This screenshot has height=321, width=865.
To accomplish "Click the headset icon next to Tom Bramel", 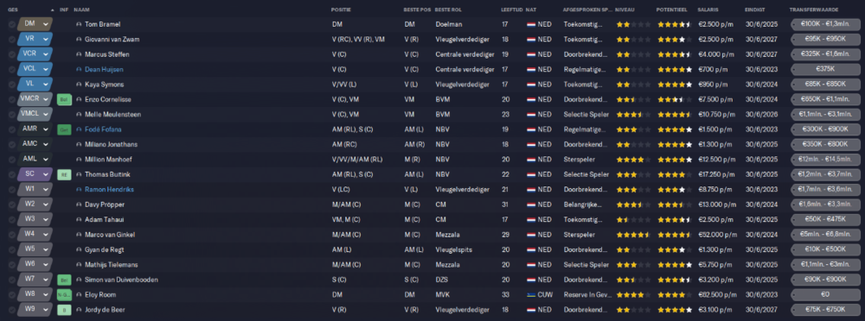I will coord(79,24).
